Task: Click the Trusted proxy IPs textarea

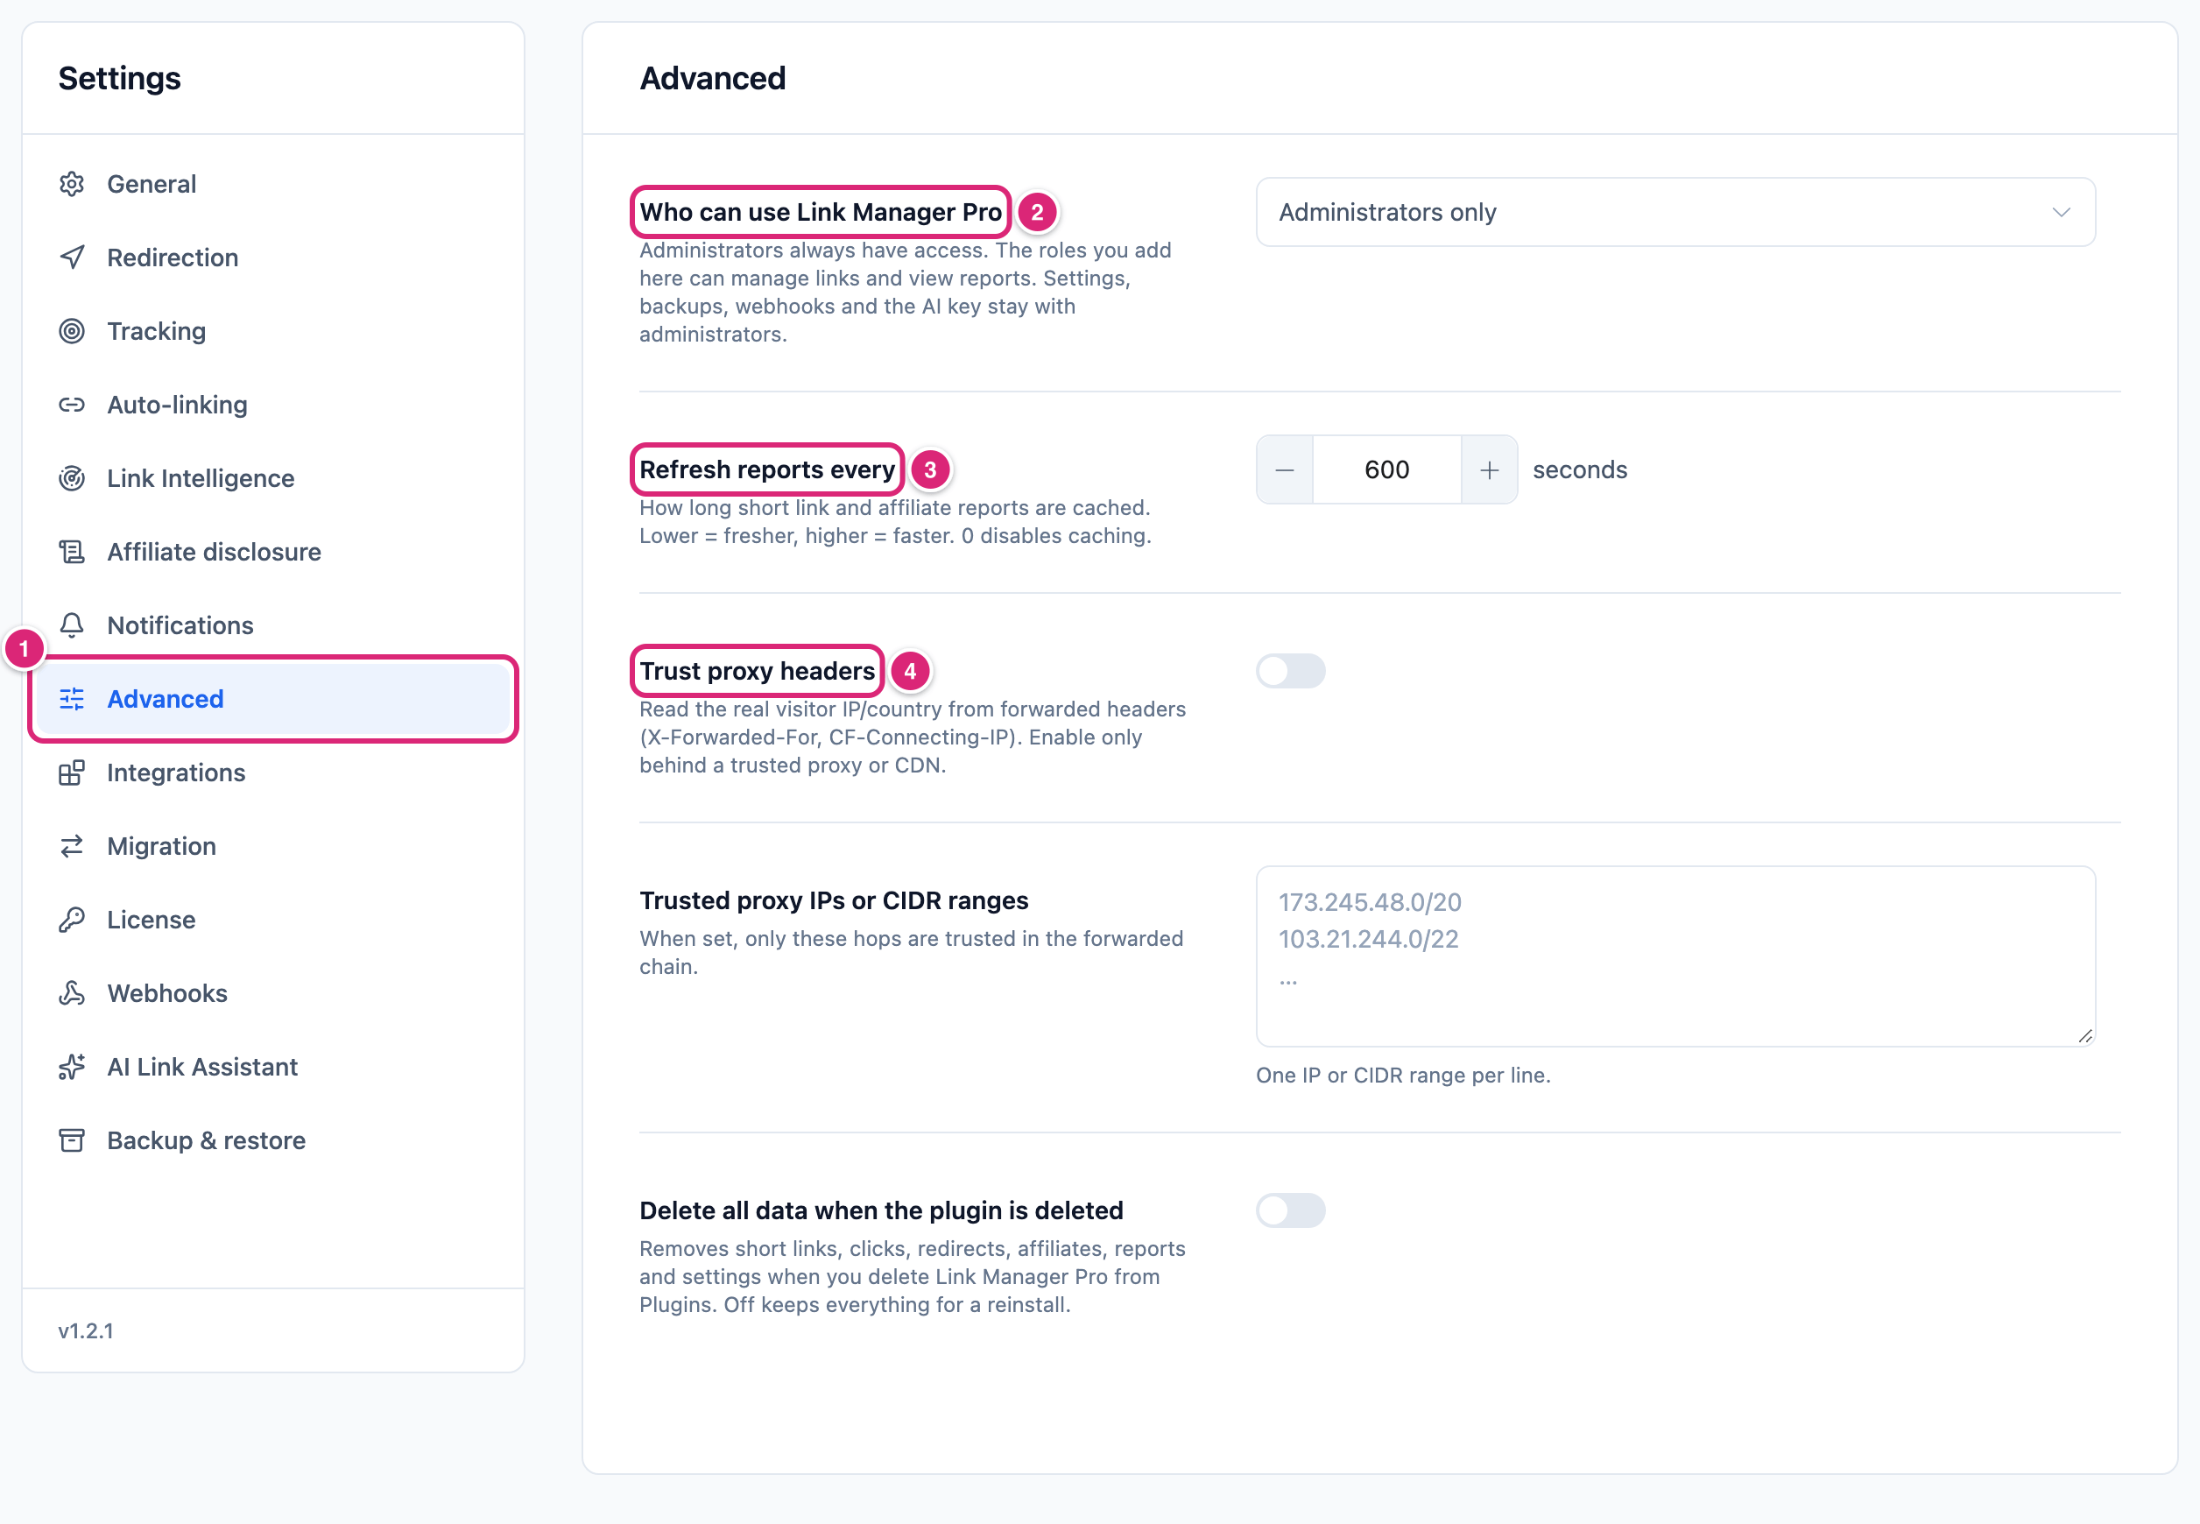Action: [1675, 956]
